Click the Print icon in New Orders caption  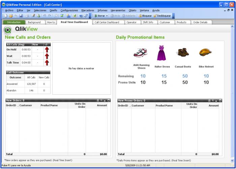click(98, 100)
